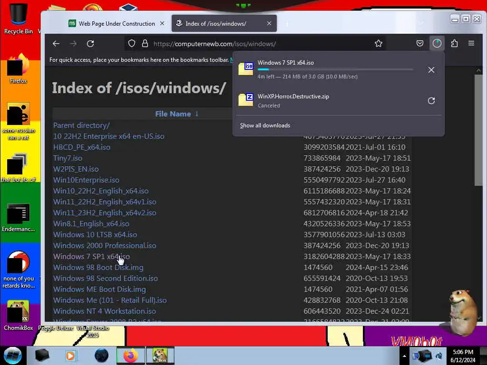Image resolution: width=487 pixels, height=365 pixels.
Task: Cancel the Windows 7 SP1 x64.iso download
Action: 431,70
